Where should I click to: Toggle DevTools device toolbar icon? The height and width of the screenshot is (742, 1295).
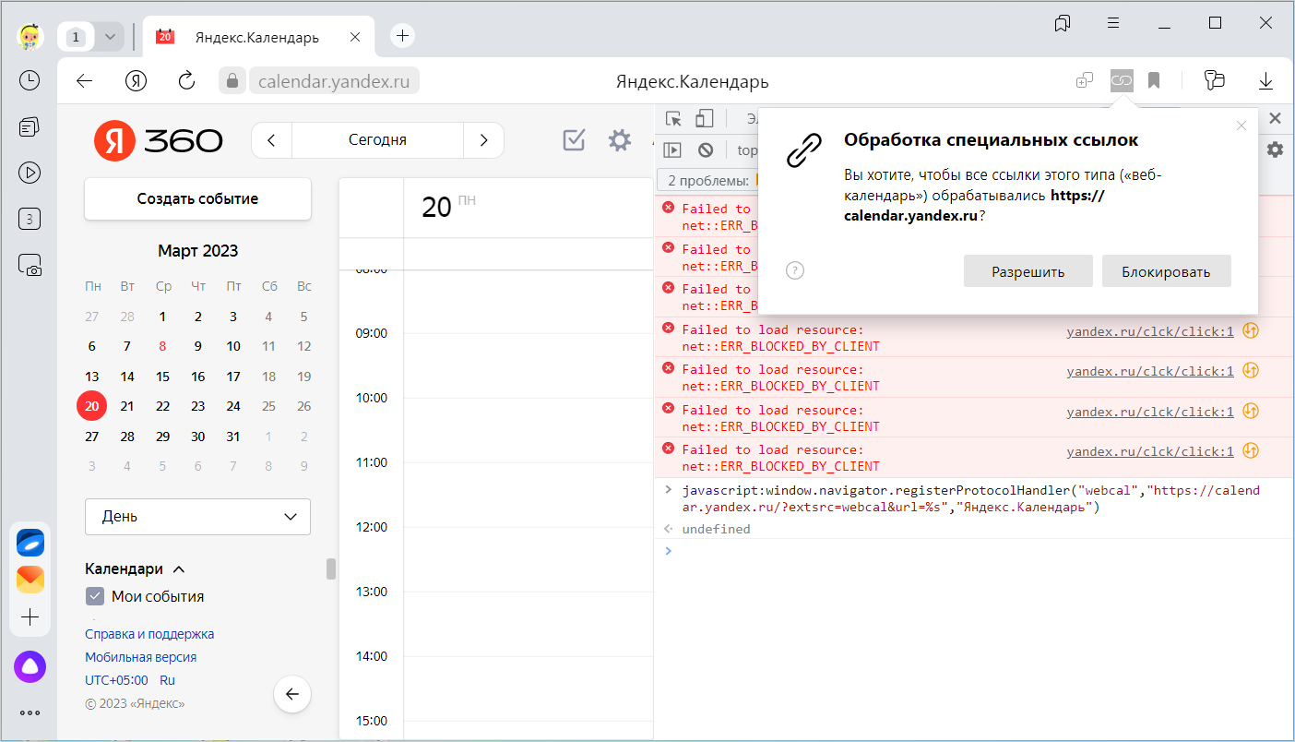coord(705,118)
